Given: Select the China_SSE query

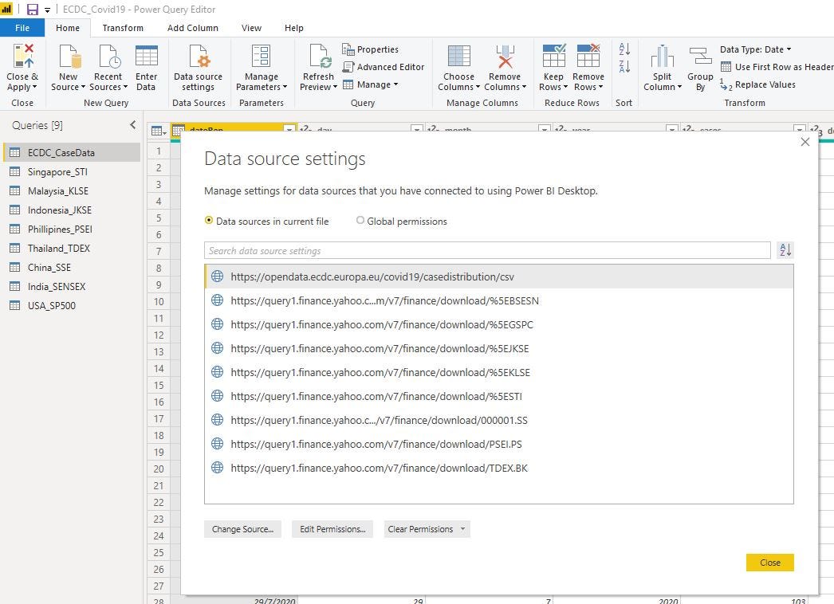Looking at the screenshot, I should tap(72, 268).
